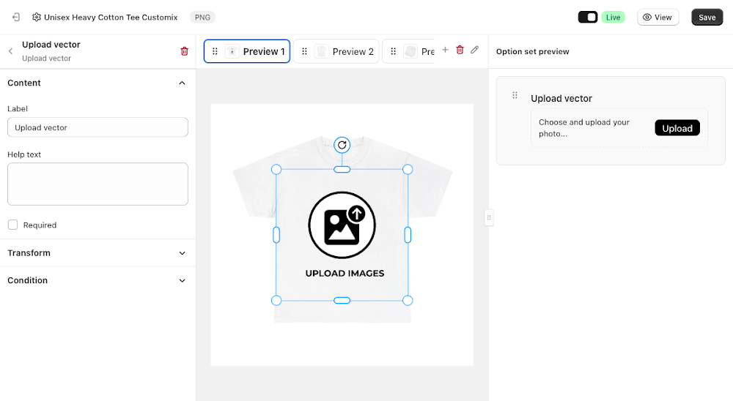The image size is (733, 401).
Task: Click 'Choose and upload your photo...' text
Action: pos(584,128)
